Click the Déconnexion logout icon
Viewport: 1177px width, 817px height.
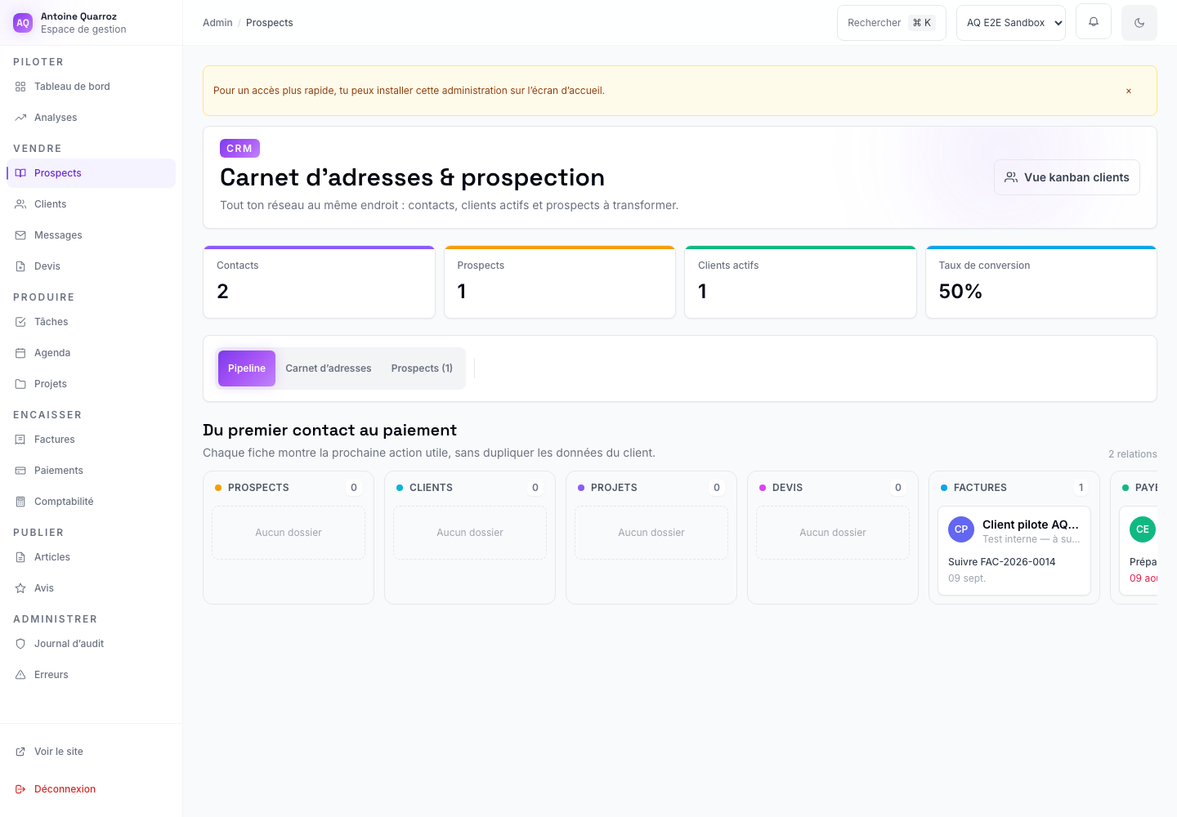tap(20, 789)
